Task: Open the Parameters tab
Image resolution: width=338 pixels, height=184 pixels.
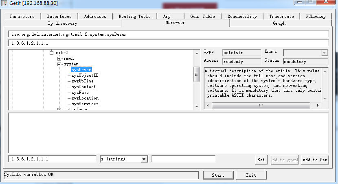Action: click(22, 16)
